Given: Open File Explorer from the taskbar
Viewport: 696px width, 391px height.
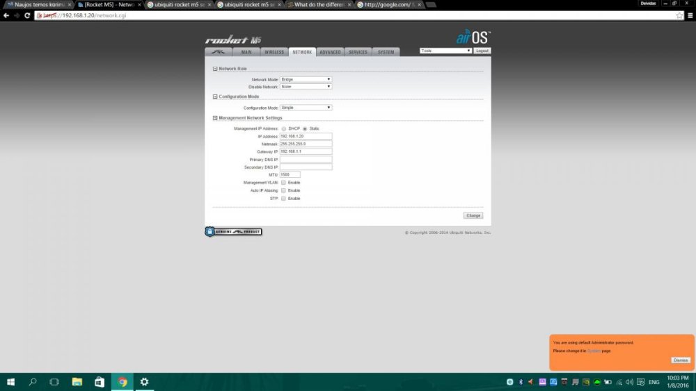Looking at the screenshot, I should tap(77, 382).
